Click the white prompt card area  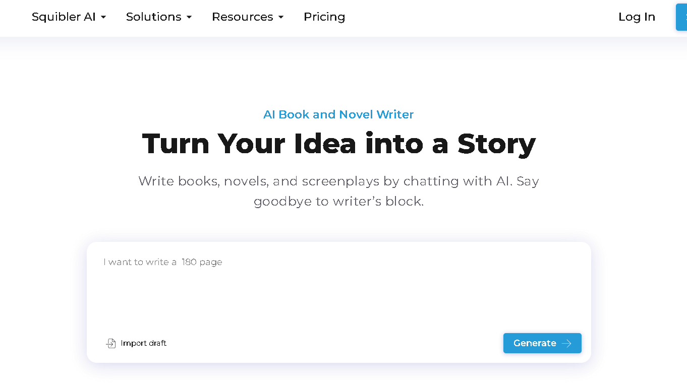coord(338,301)
